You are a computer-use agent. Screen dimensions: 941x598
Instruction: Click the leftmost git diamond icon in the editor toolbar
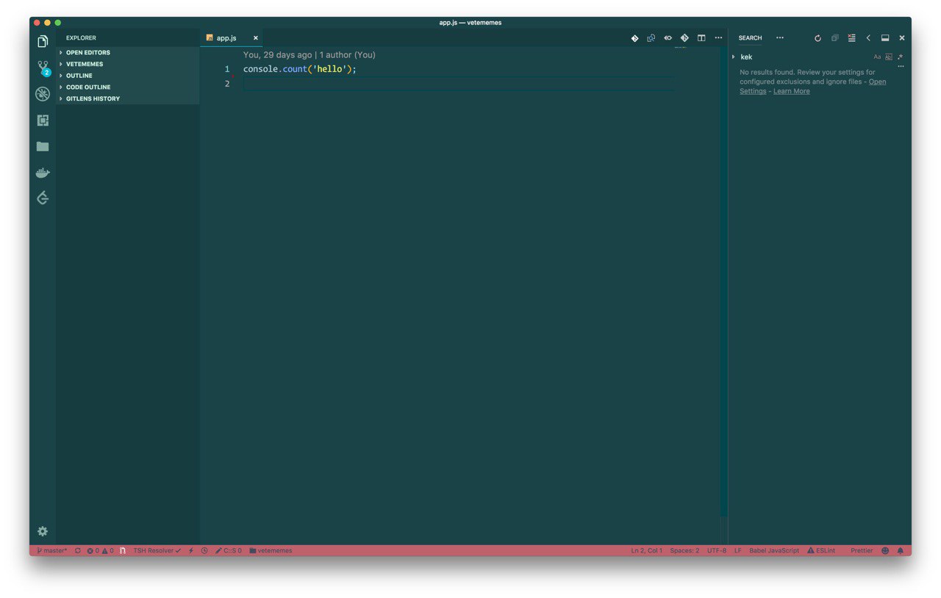[634, 38]
